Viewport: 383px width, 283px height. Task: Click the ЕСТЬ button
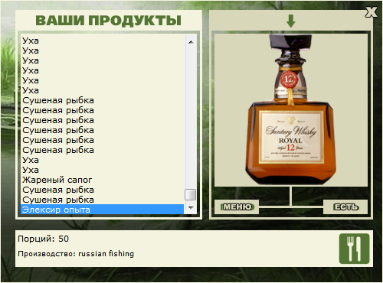[345, 207]
